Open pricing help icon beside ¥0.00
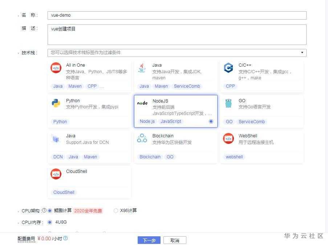328x245 pixels. click(65, 238)
